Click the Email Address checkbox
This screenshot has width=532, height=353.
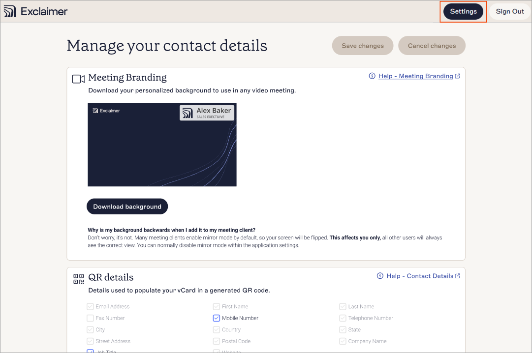pyautogui.click(x=90, y=306)
